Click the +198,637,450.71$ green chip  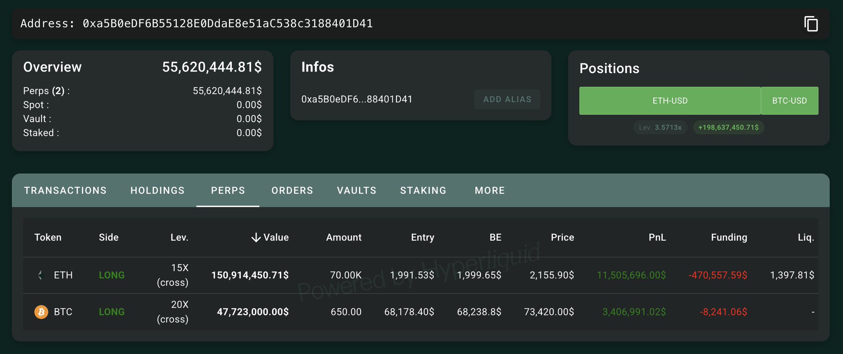coord(728,127)
